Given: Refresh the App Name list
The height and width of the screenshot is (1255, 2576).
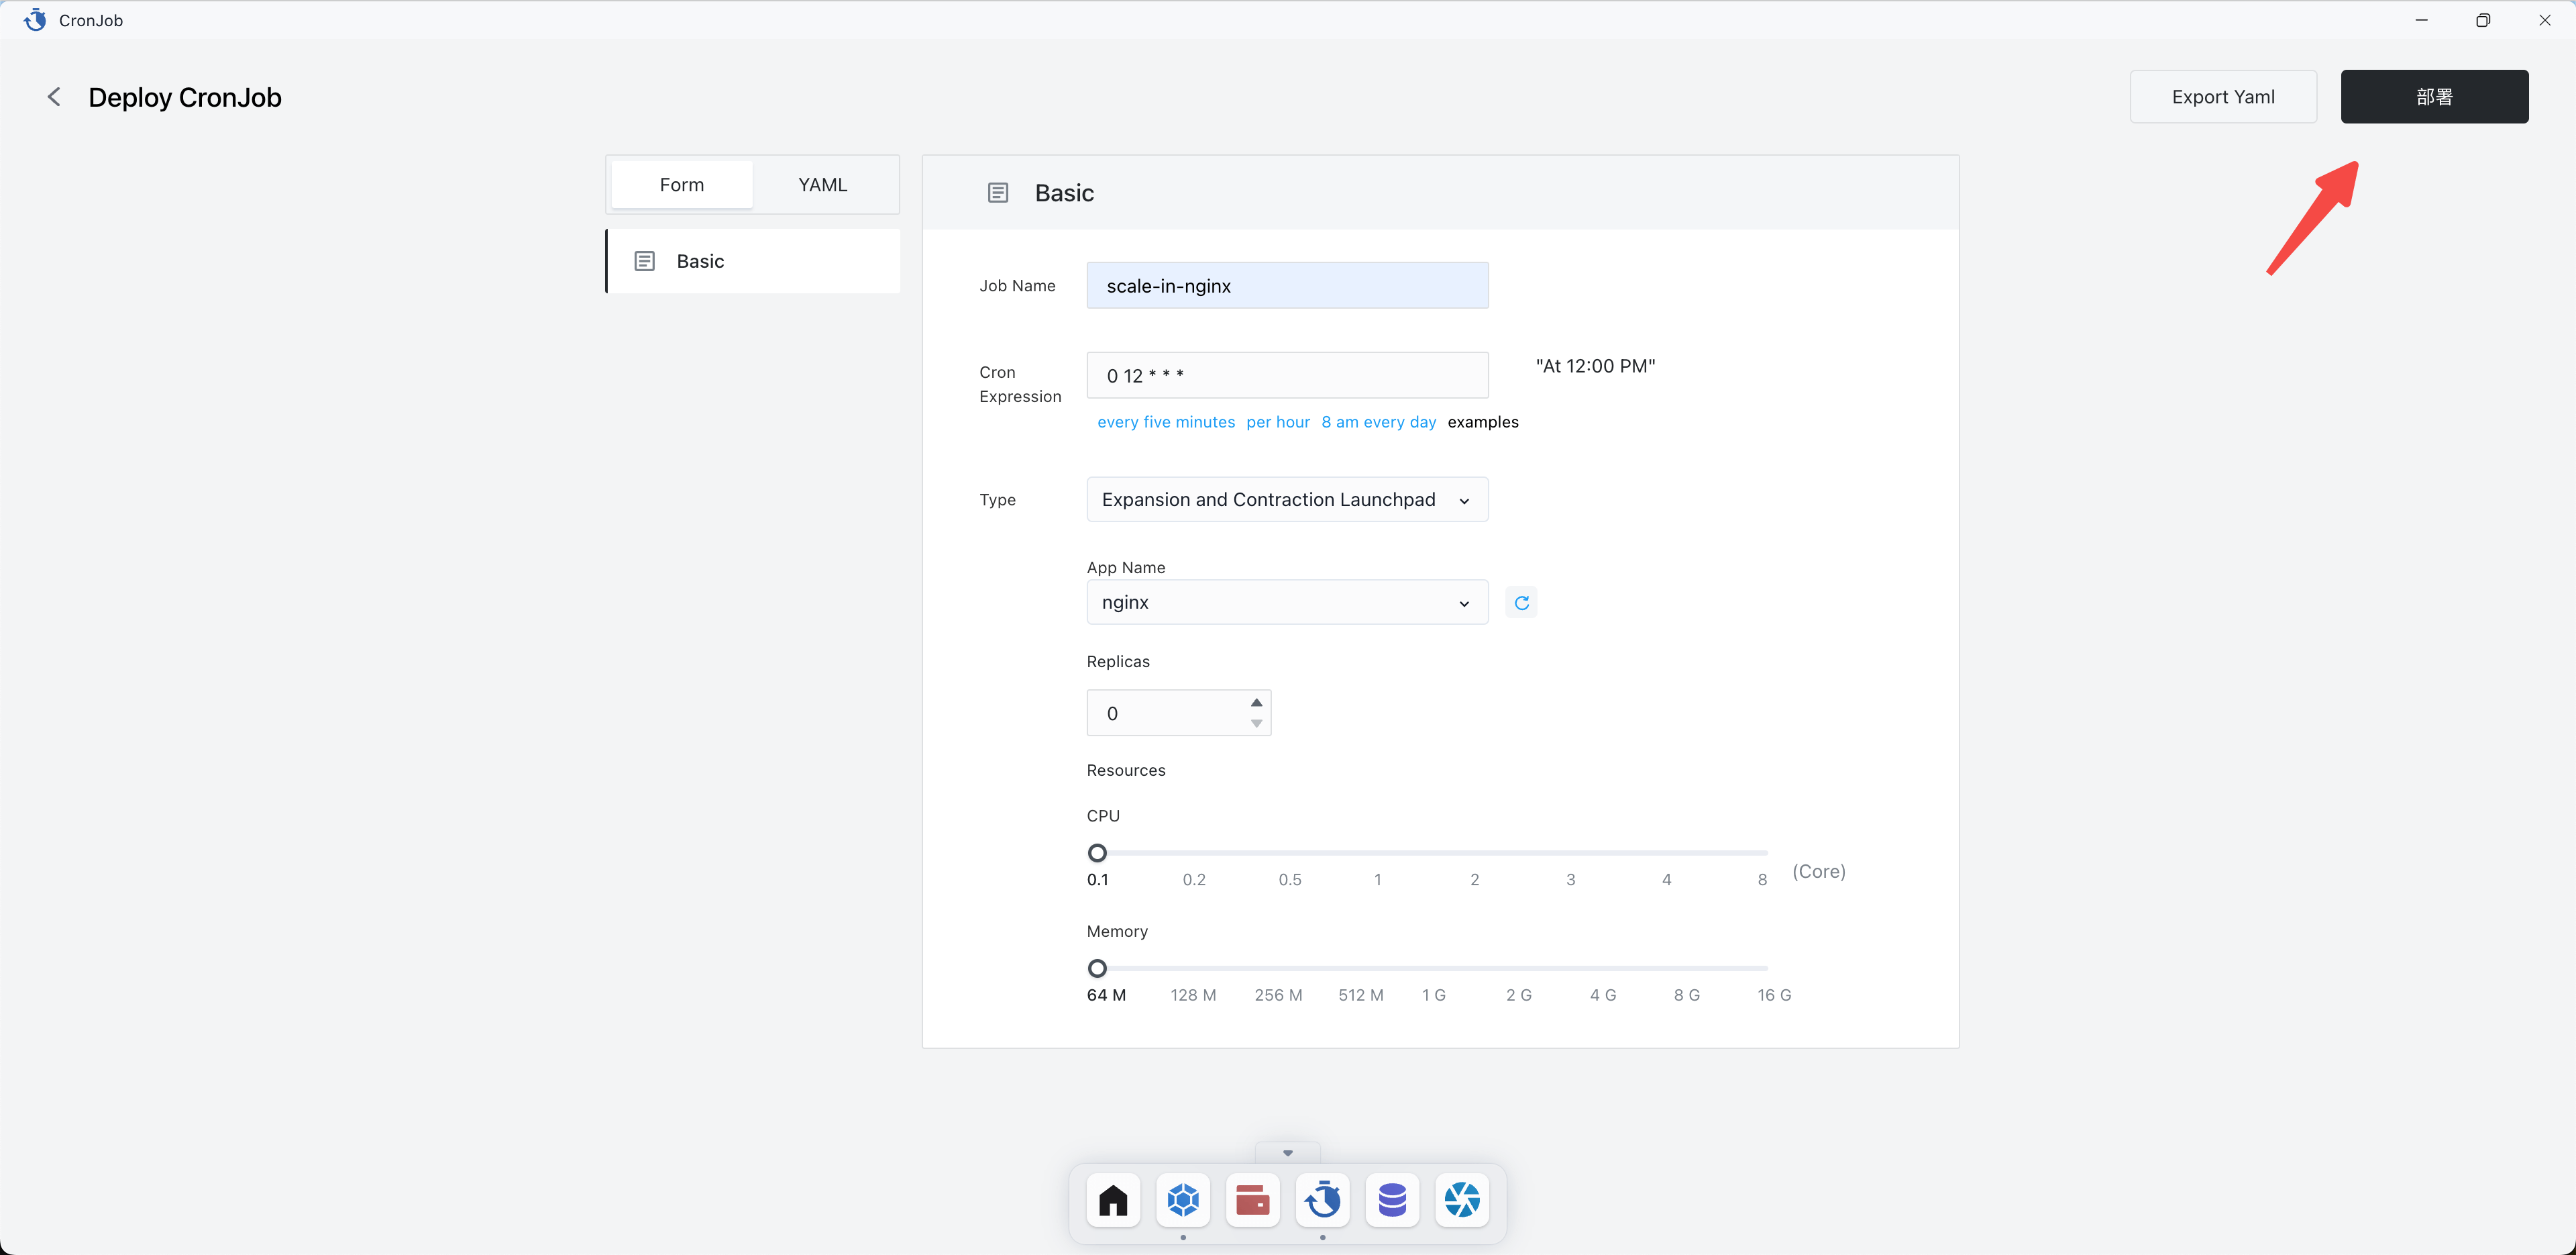Looking at the screenshot, I should pos(1521,603).
